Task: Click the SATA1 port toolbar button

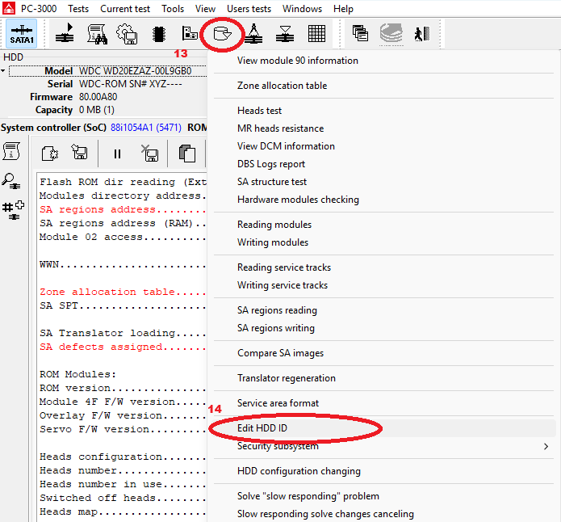Action: click(x=23, y=34)
